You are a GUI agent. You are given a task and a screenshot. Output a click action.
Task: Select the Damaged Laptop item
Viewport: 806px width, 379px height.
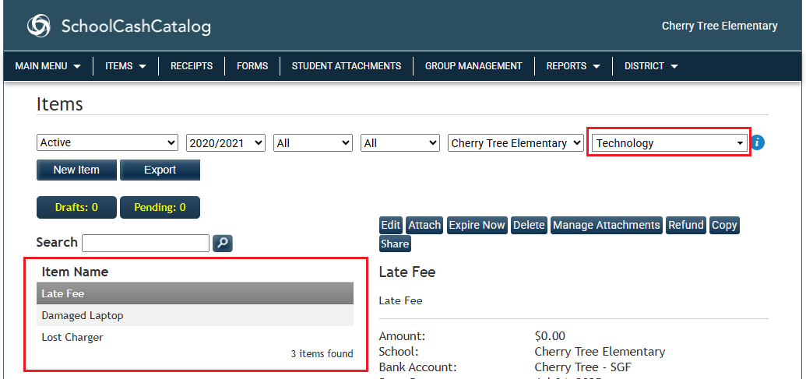coord(195,315)
